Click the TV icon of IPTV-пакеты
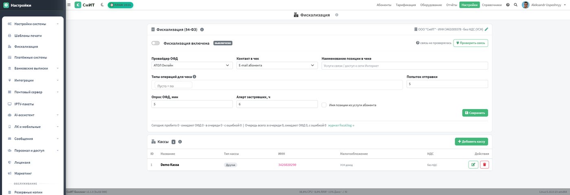 click(x=9, y=104)
